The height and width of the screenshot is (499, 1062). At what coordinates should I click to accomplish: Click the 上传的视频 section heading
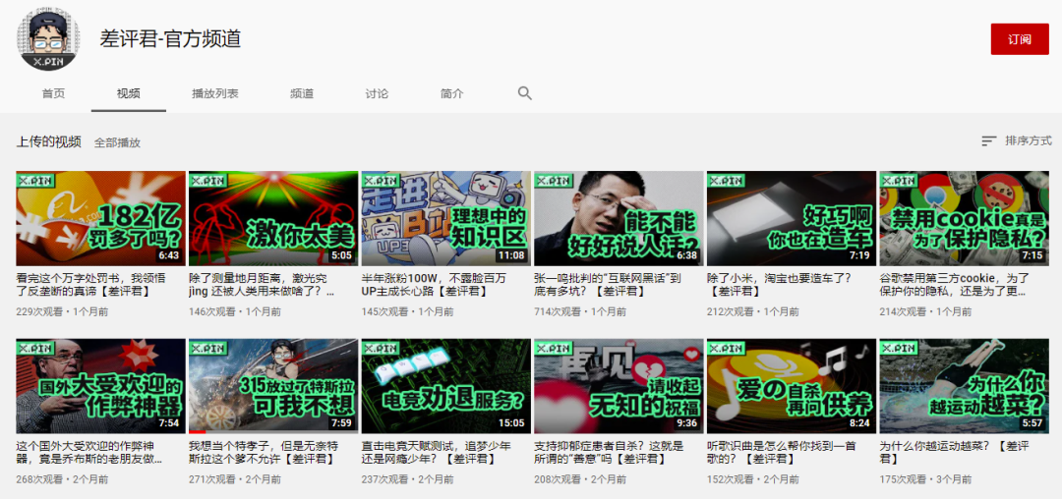49,142
